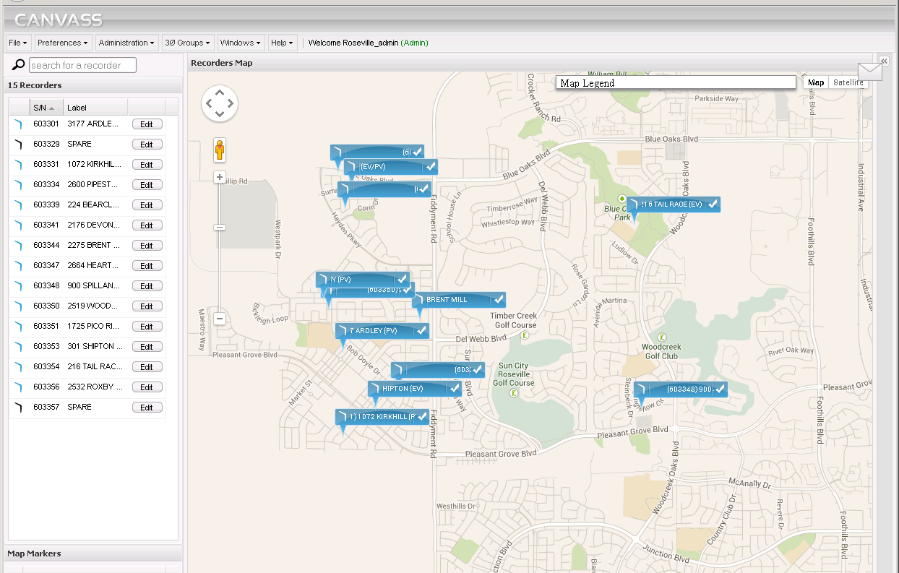The width and height of the screenshot is (899, 573).
Task: Click the search magnifier icon in the sidebar
Action: (17, 64)
